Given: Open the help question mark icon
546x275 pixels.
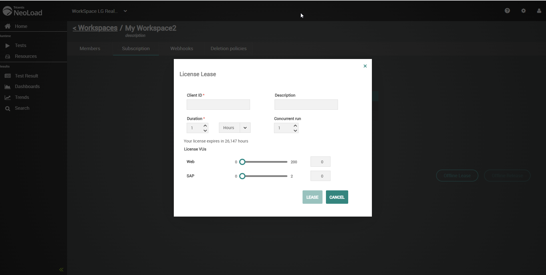Looking at the screenshot, I should coord(507,11).
